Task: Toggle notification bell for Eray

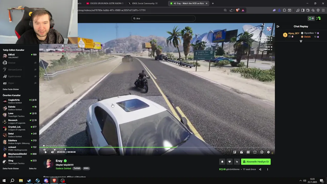Action: [x=222, y=162]
